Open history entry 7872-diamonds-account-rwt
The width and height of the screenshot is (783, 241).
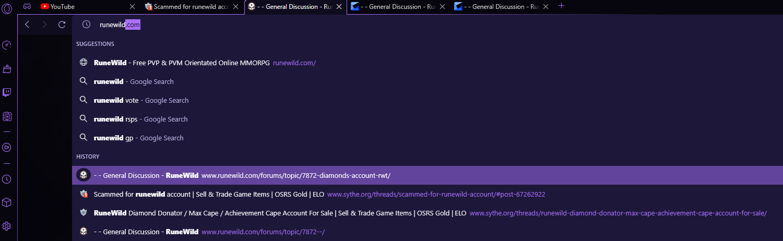(427, 175)
